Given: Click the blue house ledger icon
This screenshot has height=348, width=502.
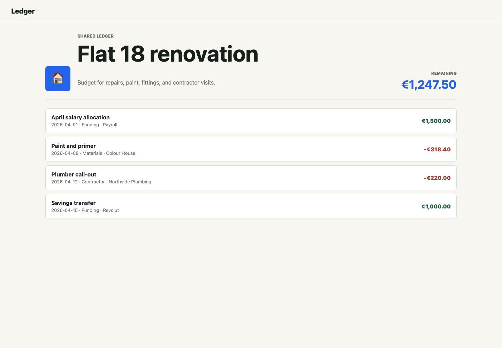Looking at the screenshot, I should pos(58,79).
